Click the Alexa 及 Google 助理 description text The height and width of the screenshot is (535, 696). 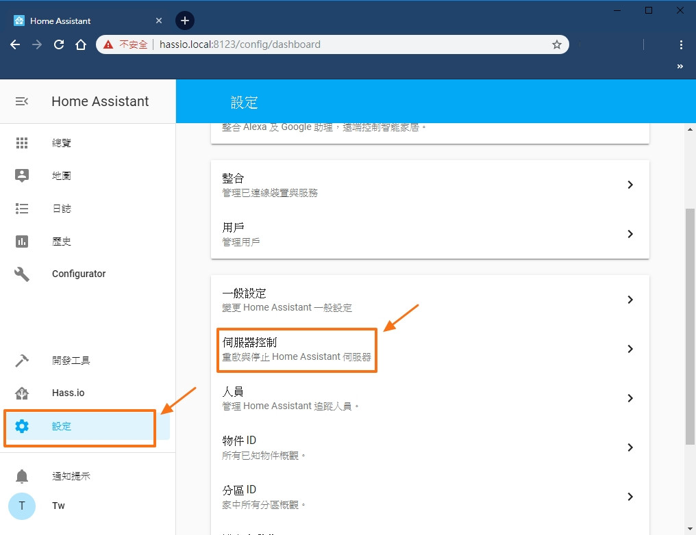324,127
